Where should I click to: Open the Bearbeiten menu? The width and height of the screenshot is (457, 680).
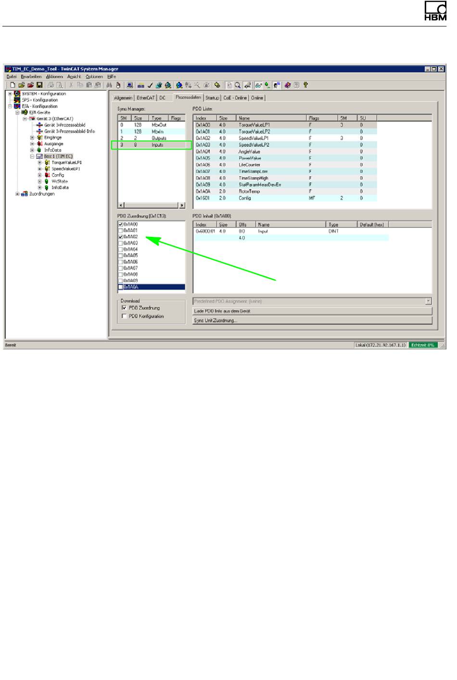coord(31,77)
